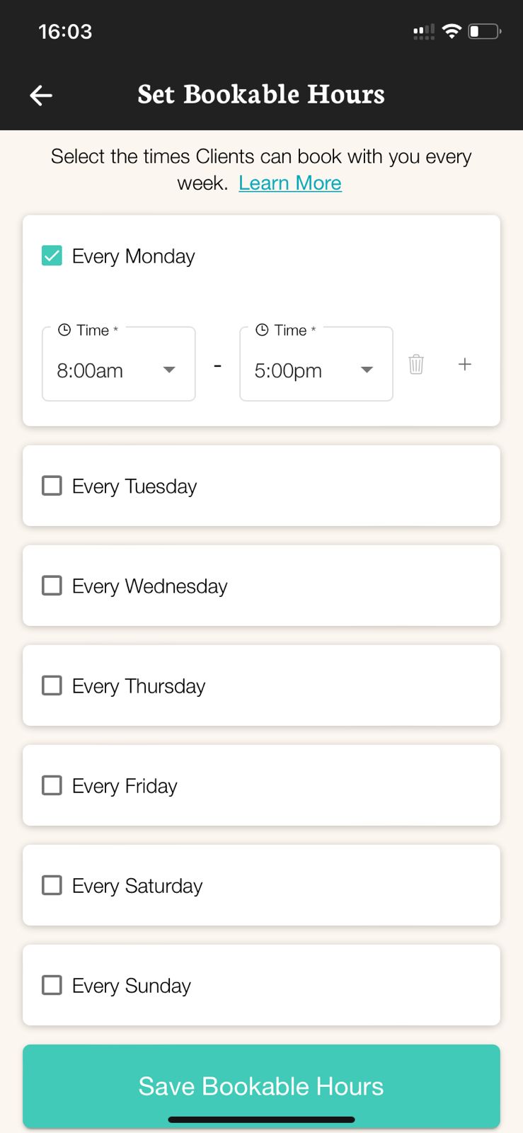523x1133 pixels.
Task: Add another Monday time slot with plus icon
Action: click(x=464, y=364)
